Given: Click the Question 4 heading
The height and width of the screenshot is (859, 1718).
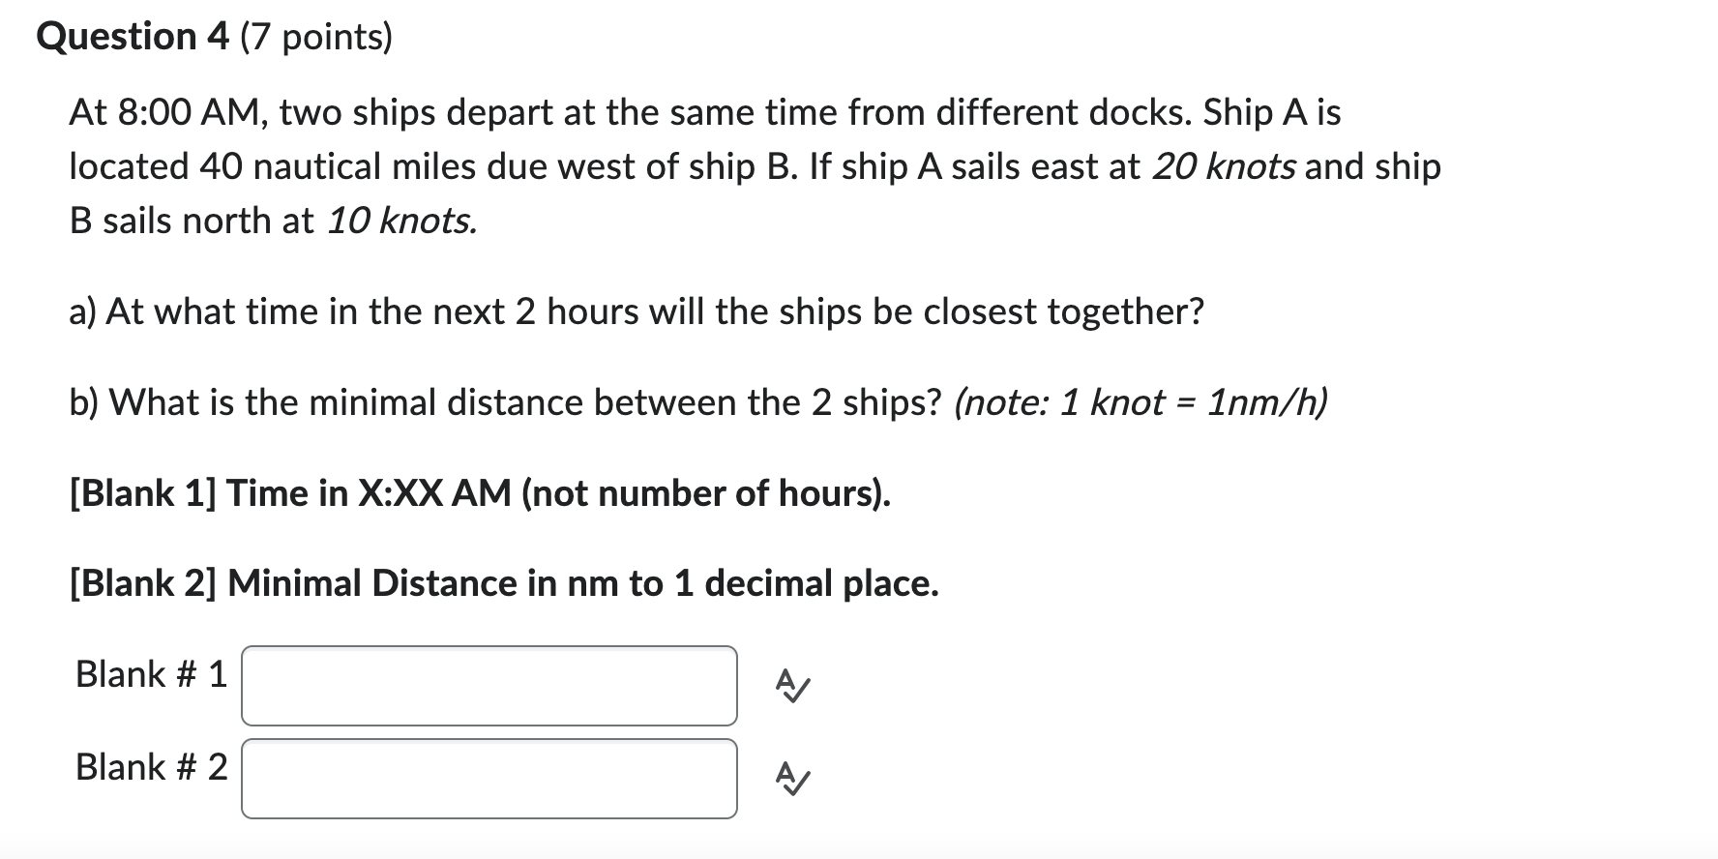Looking at the screenshot, I should click(x=213, y=36).
